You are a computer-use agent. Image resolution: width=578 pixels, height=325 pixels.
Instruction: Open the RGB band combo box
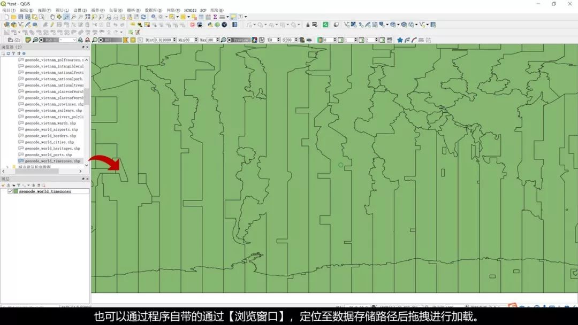coord(67,40)
